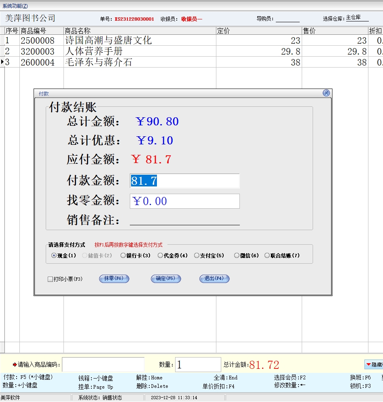Screen dimensions: 383x402
Task: Select 银行卡(3) payment option
Action: [x=123, y=256]
